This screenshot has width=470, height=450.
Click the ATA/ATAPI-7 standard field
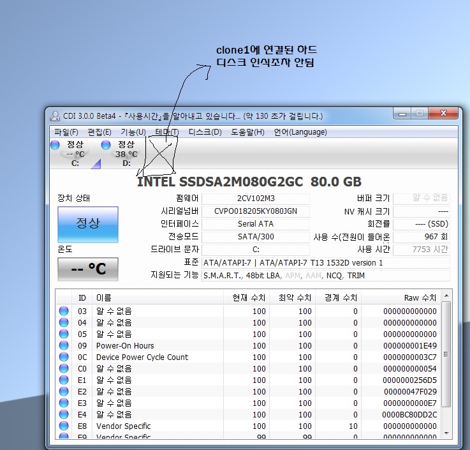(326, 263)
